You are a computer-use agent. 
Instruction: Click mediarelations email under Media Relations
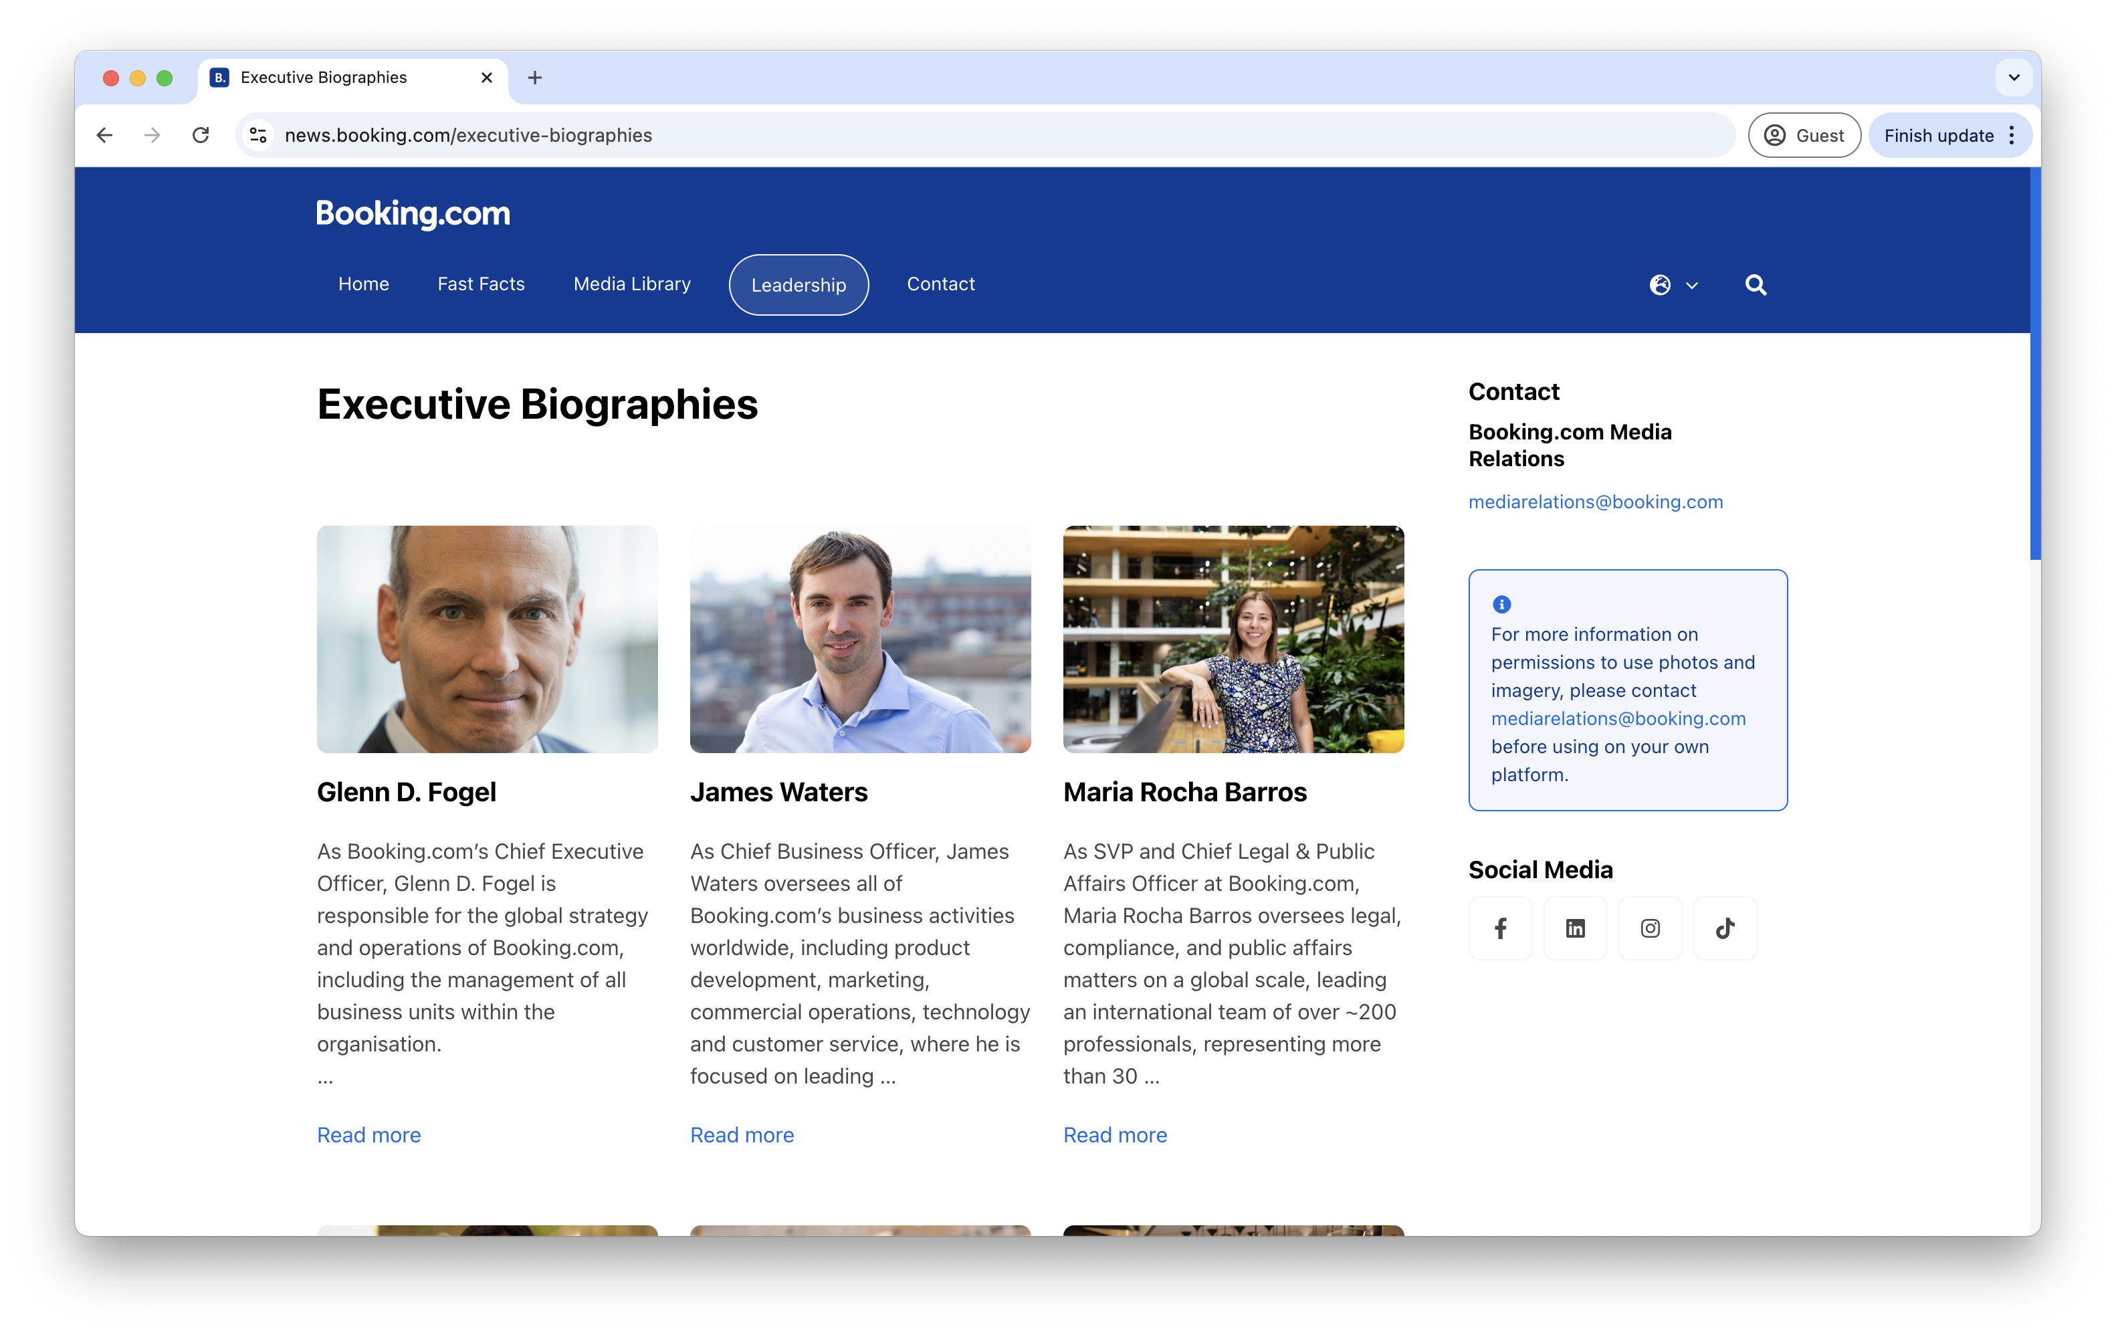[x=1596, y=502]
